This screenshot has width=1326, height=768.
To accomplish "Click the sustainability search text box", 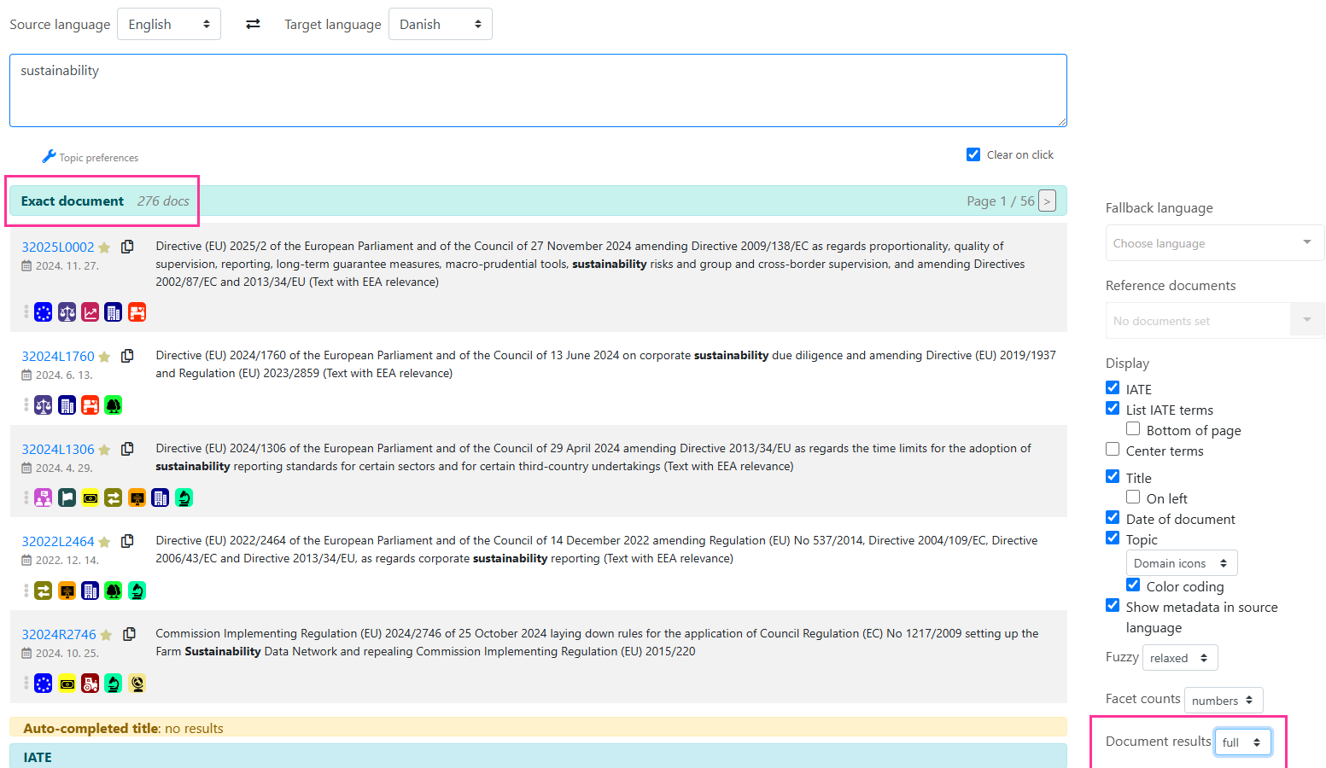I will pyautogui.click(x=538, y=90).
